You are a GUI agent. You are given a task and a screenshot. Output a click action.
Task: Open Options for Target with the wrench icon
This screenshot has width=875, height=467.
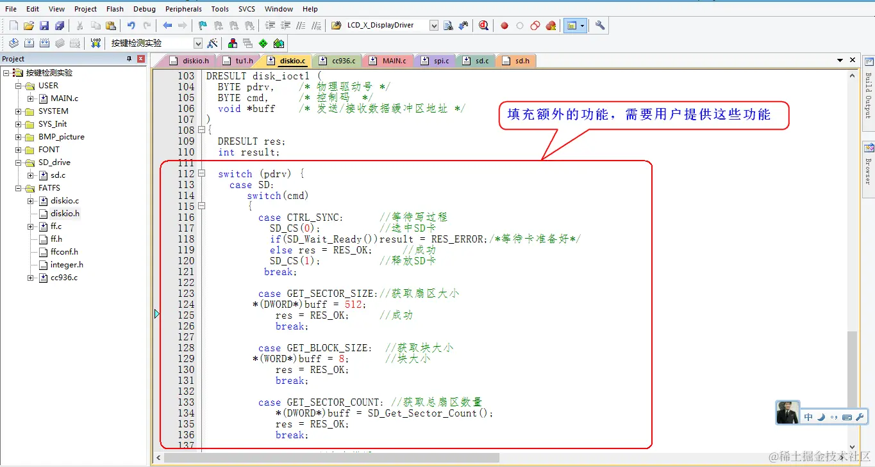[599, 26]
